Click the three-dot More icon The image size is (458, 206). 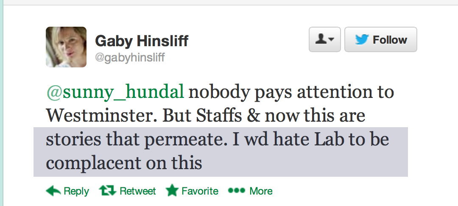tap(237, 191)
